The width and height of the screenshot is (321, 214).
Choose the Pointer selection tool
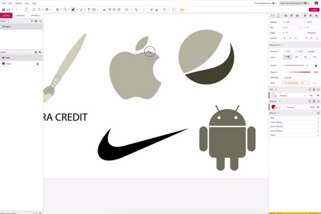(x=57, y=10)
